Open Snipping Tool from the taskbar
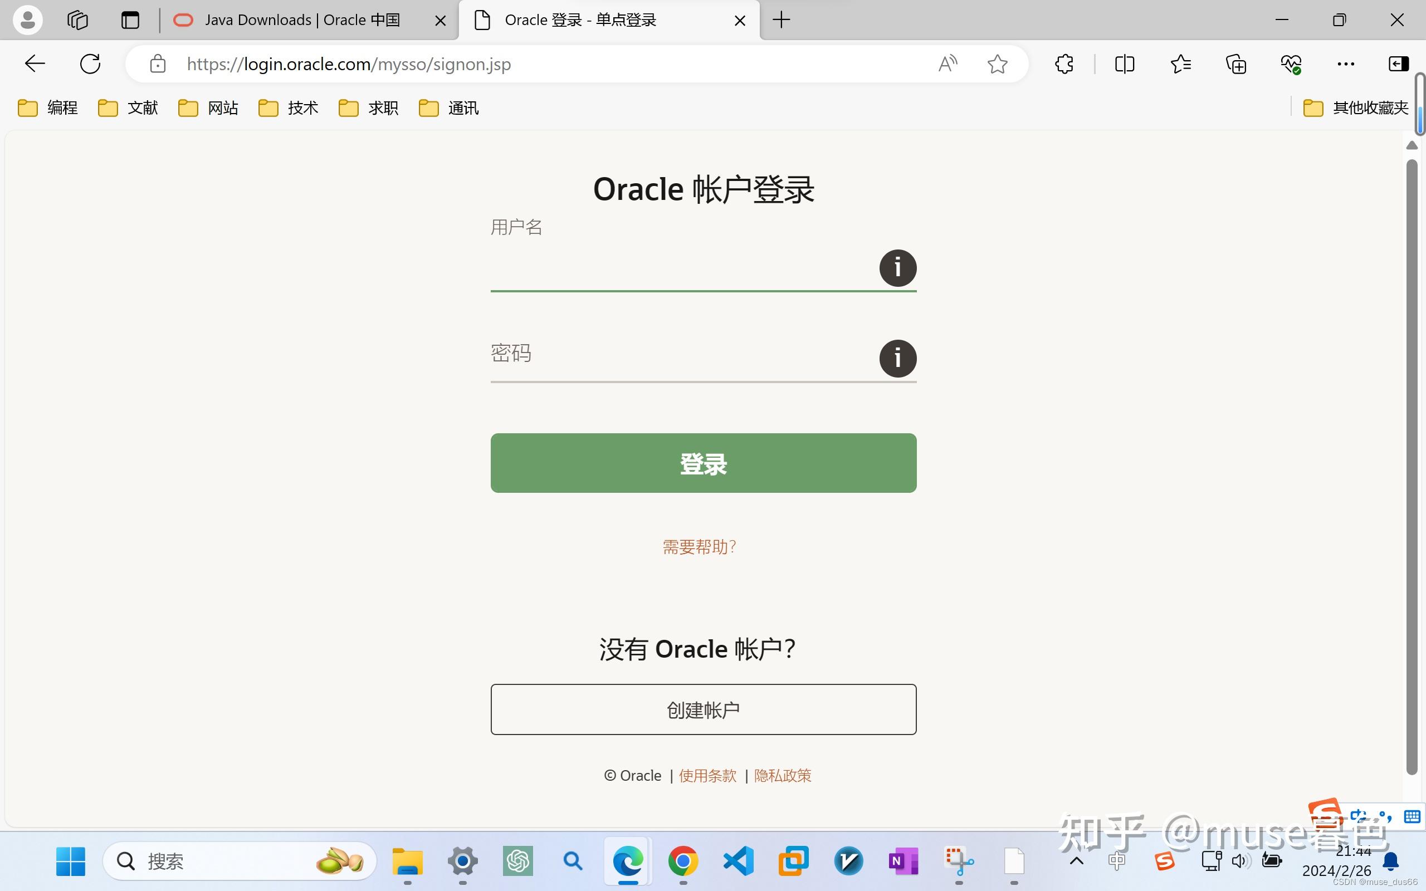Screen dimensions: 1426x891 tap(959, 861)
